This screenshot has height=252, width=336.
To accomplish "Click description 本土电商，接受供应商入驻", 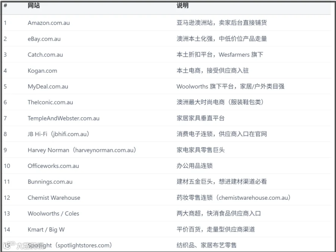I will [x=212, y=71].
